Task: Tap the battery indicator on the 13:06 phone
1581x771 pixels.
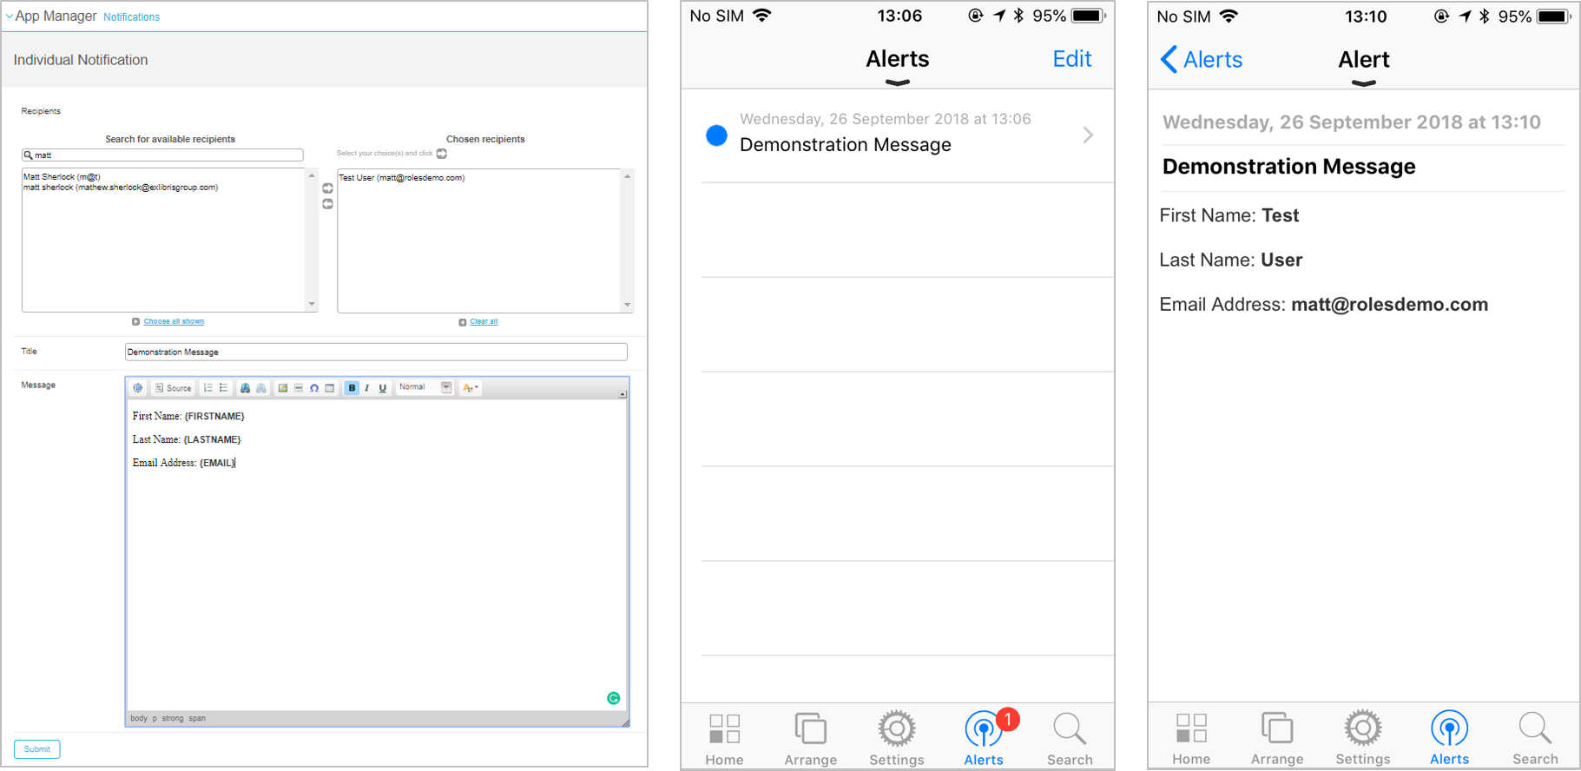Action: (1089, 16)
